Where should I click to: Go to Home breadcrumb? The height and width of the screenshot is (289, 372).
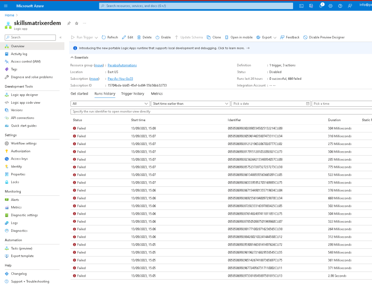click(x=9, y=15)
